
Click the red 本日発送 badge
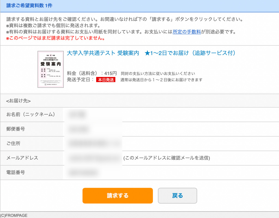click(x=106, y=80)
